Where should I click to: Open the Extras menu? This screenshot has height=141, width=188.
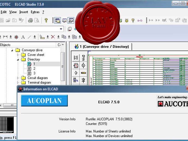pos(35,12)
